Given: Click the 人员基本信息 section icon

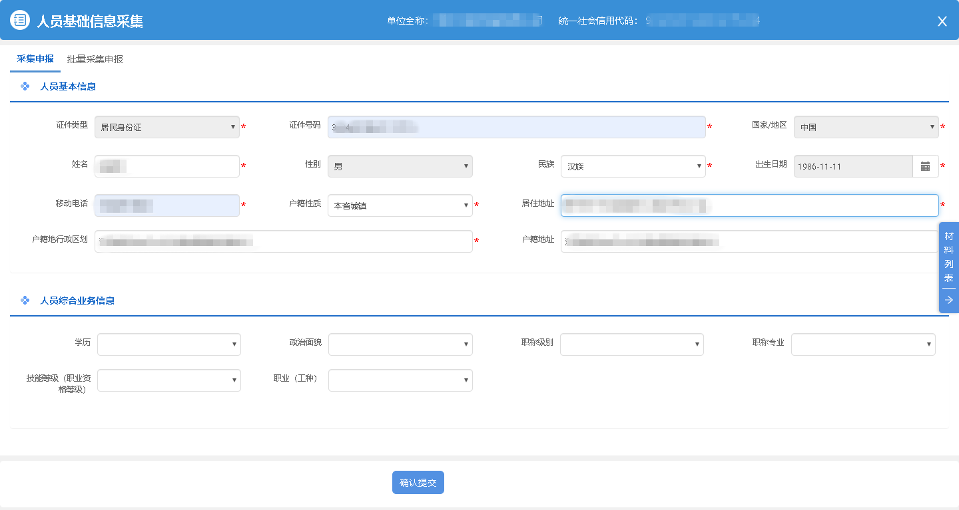Looking at the screenshot, I should click(25, 86).
